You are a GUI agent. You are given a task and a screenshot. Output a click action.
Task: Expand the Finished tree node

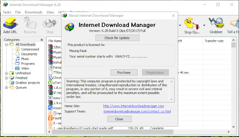point(6,78)
